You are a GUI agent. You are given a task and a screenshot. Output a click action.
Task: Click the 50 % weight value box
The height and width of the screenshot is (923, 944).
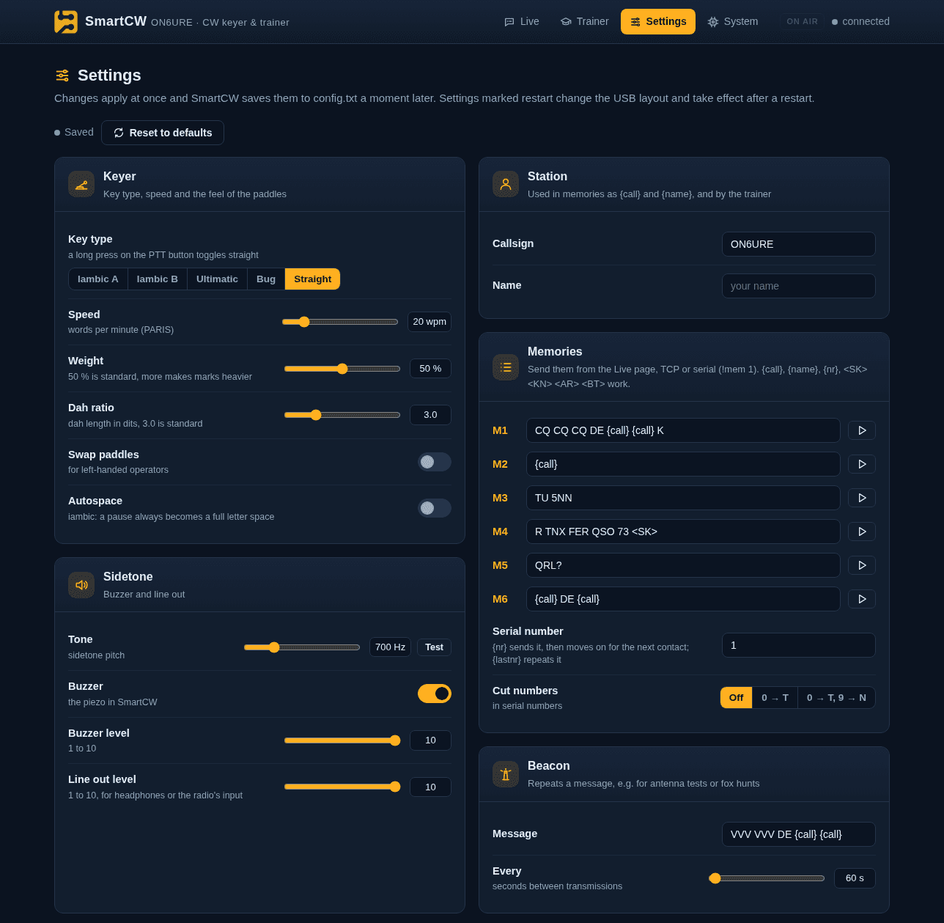430,369
